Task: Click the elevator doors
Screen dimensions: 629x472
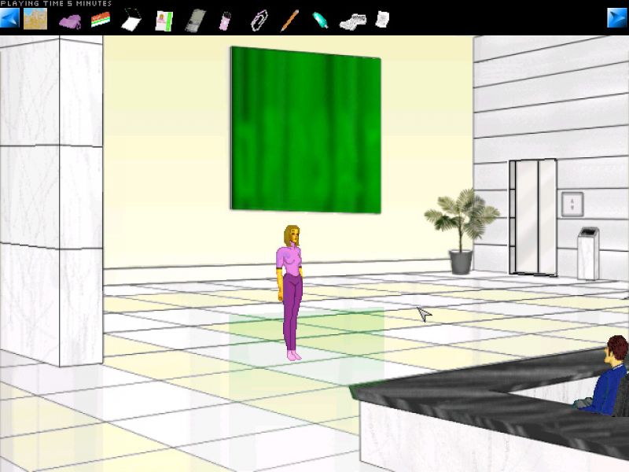Action: point(532,217)
